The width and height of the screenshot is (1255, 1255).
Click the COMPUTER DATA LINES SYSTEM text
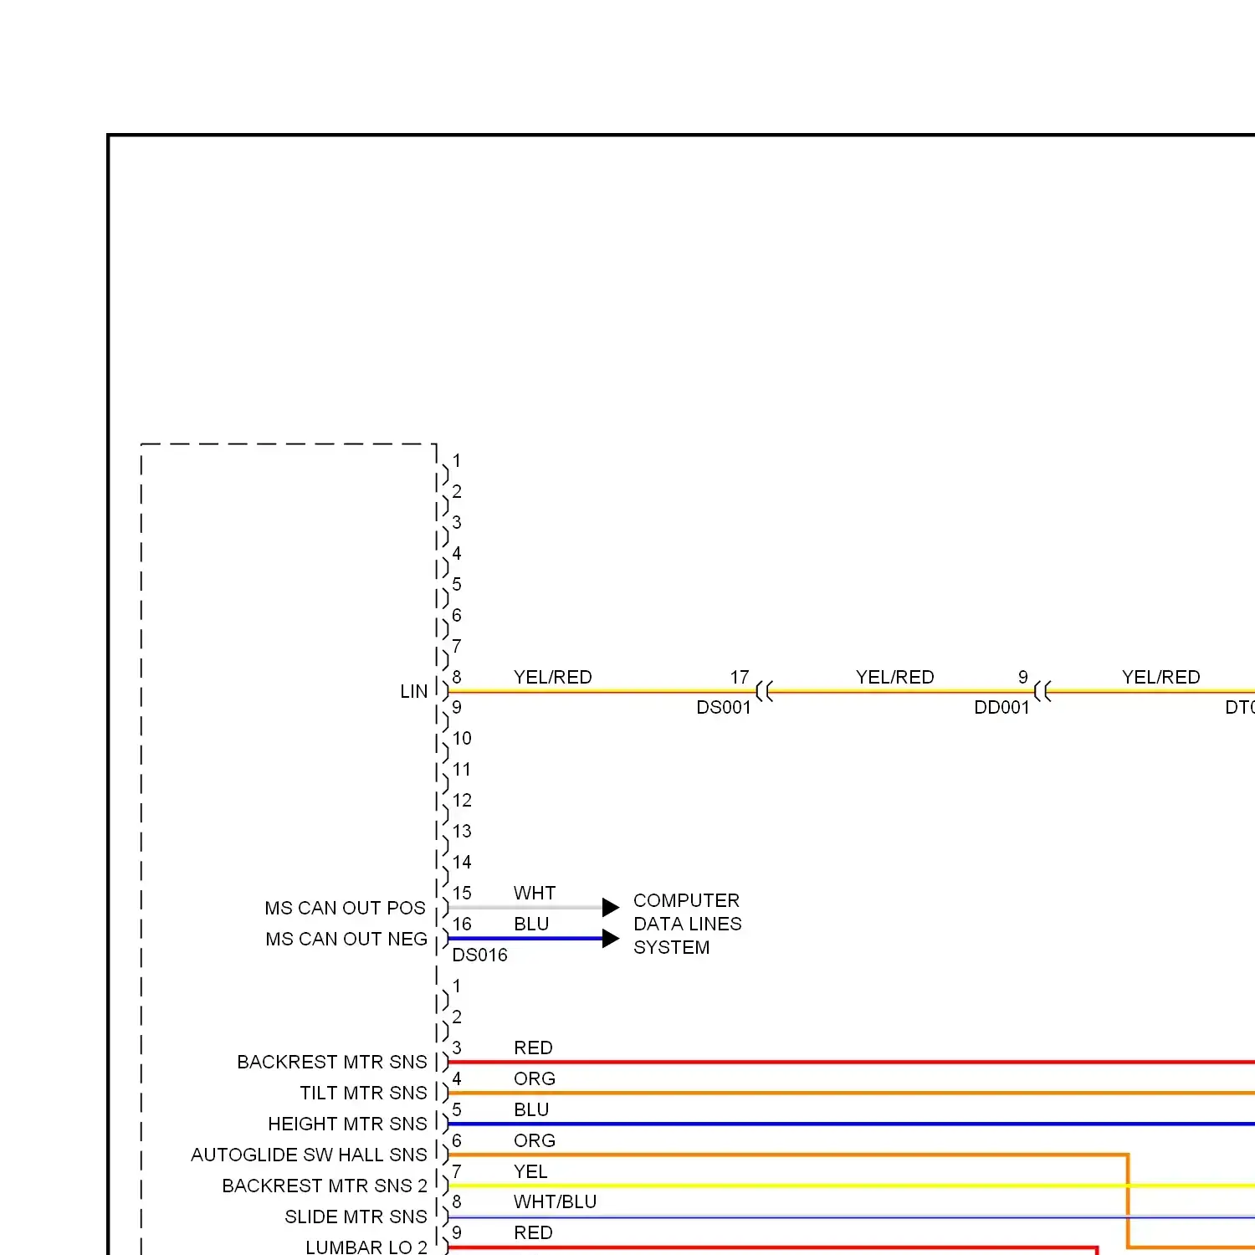[687, 924]
